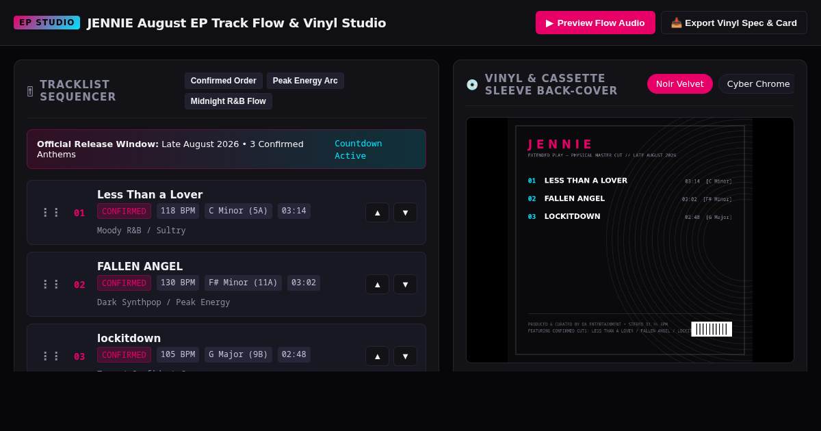Click the Preview Flow Audio button
Image resolution: width=821 pixels, height=431 pixels.
[595, 23]
